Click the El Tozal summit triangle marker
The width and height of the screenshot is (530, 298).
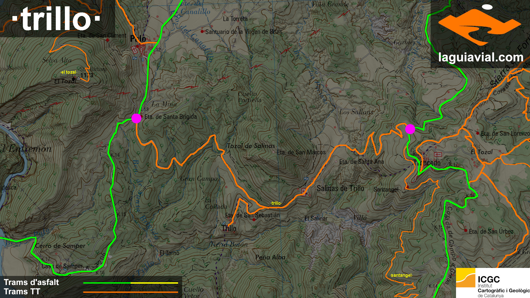(79, 79)
